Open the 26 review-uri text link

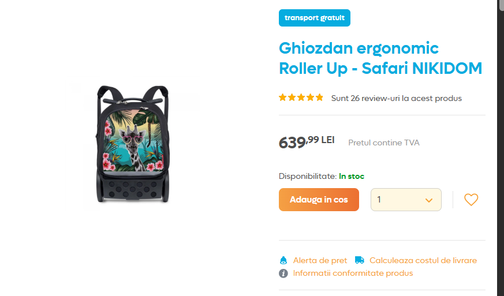[396, 98]
